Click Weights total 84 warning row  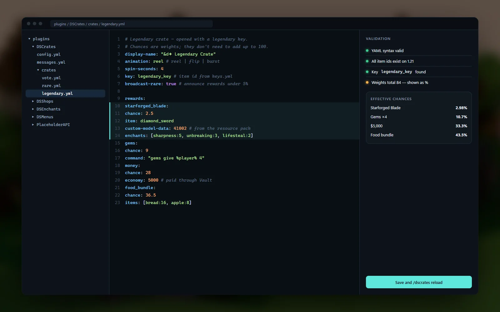(419, 83)
